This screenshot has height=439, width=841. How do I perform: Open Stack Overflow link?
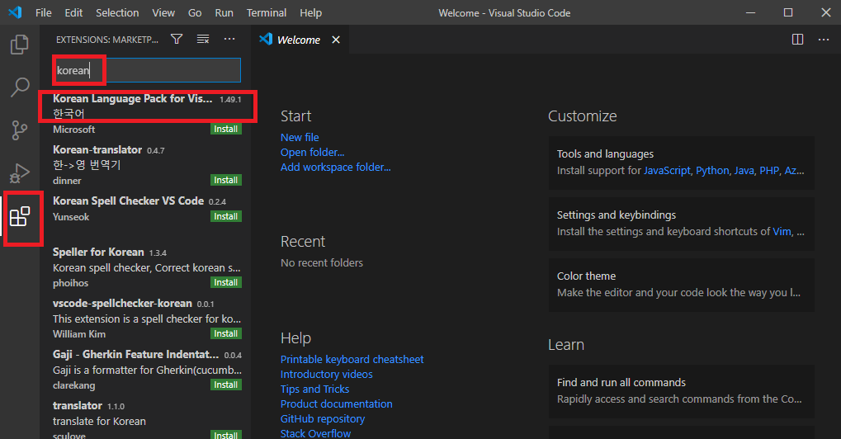tap(315, 433)
